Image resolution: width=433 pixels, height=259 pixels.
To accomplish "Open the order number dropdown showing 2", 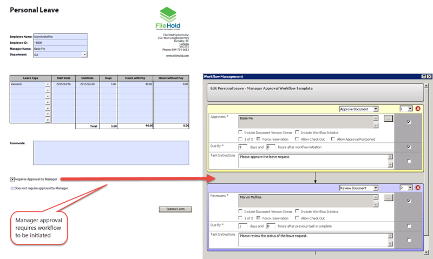I will pyautogui.click(x=410, y=188).
